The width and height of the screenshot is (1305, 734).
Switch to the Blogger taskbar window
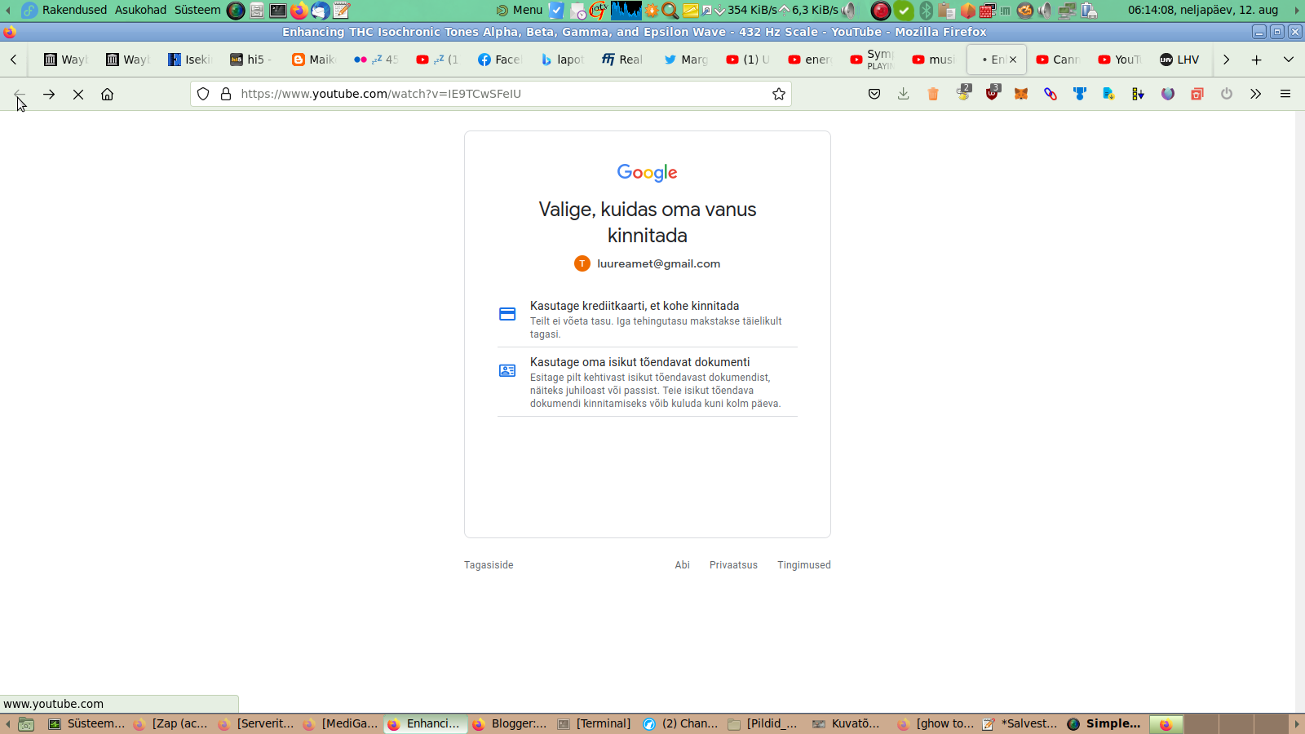click(510, 723)
